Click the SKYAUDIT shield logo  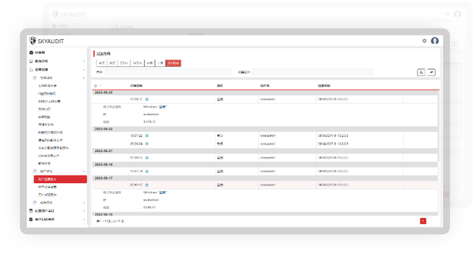pyautogui.click(x=33, y=40)
